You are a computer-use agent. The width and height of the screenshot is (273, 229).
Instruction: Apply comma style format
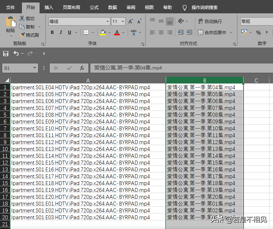click(x=267, y=32)
